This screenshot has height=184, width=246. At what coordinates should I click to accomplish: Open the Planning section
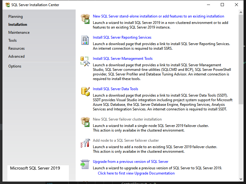coord(15,17)
